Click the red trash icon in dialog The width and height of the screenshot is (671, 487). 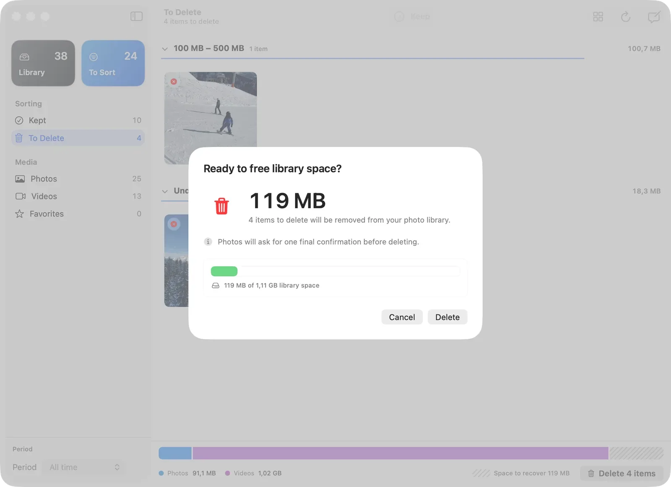click(221, 206)
